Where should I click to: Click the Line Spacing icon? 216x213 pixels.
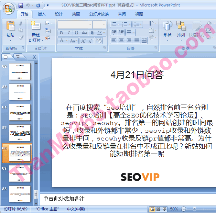[x=138, y=24]
